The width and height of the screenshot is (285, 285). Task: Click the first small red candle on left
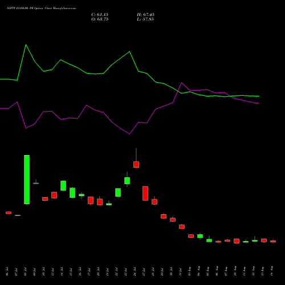coord(9,213)
